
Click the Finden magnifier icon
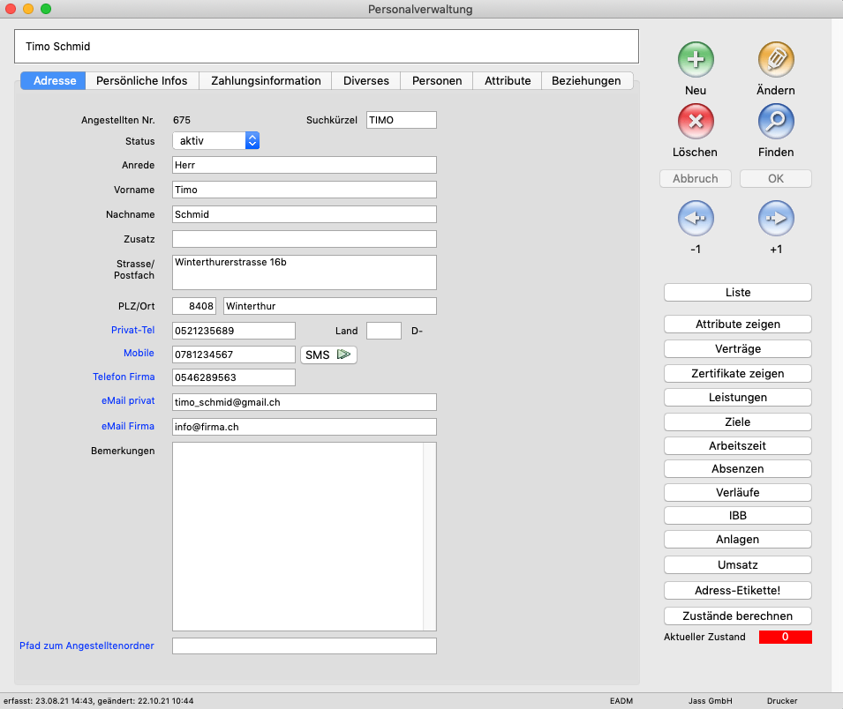(x=776, y=122)
